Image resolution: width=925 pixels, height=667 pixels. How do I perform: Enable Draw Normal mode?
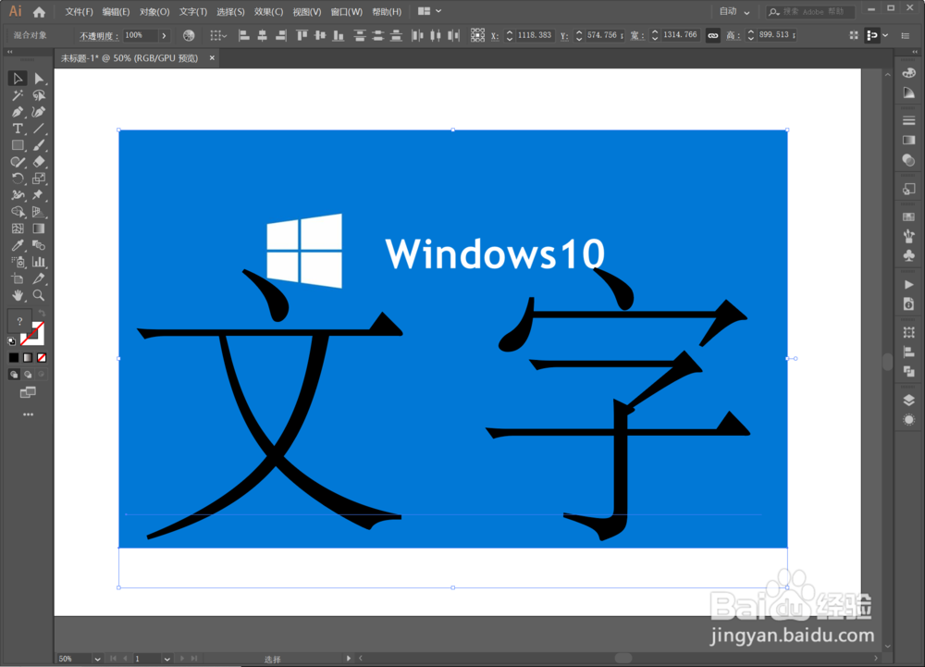click(14, 374)
